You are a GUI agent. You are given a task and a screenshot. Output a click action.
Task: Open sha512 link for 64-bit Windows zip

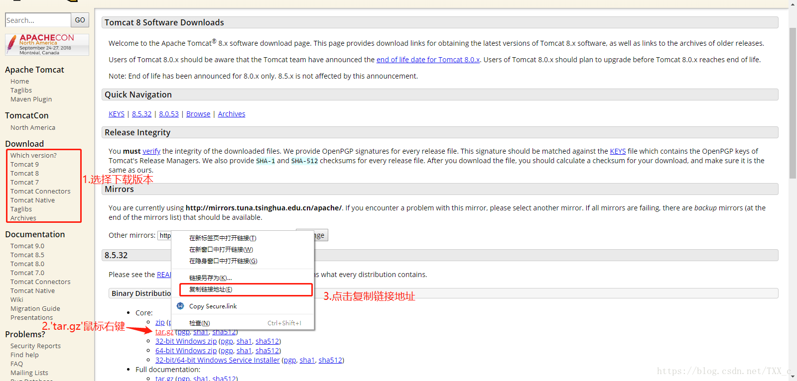(x=267, y=351)
